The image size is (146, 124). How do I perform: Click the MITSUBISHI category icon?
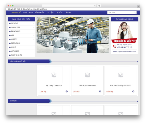[10, 43]
